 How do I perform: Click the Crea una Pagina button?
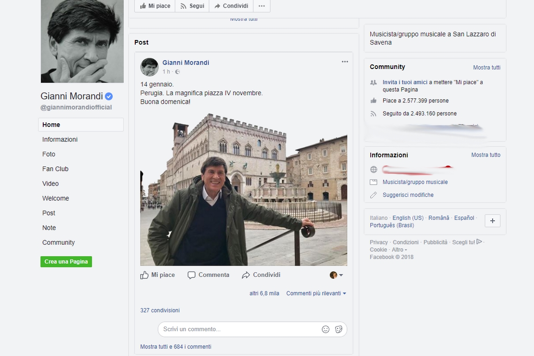[66, 262]
